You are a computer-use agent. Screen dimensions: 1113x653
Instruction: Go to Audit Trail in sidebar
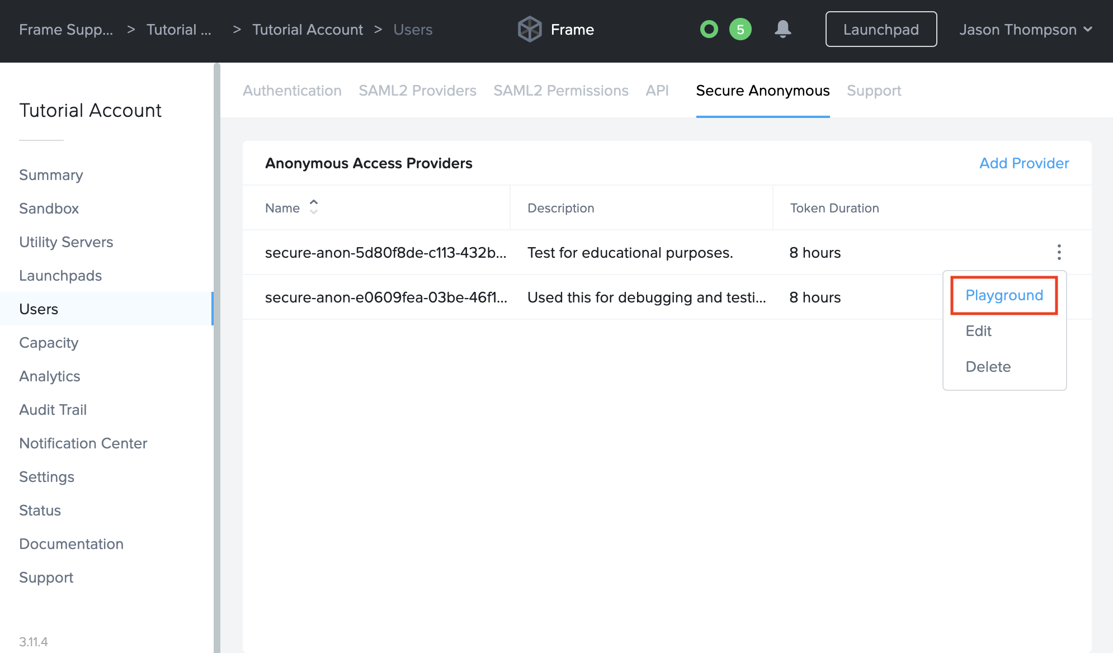coord(53,410)
